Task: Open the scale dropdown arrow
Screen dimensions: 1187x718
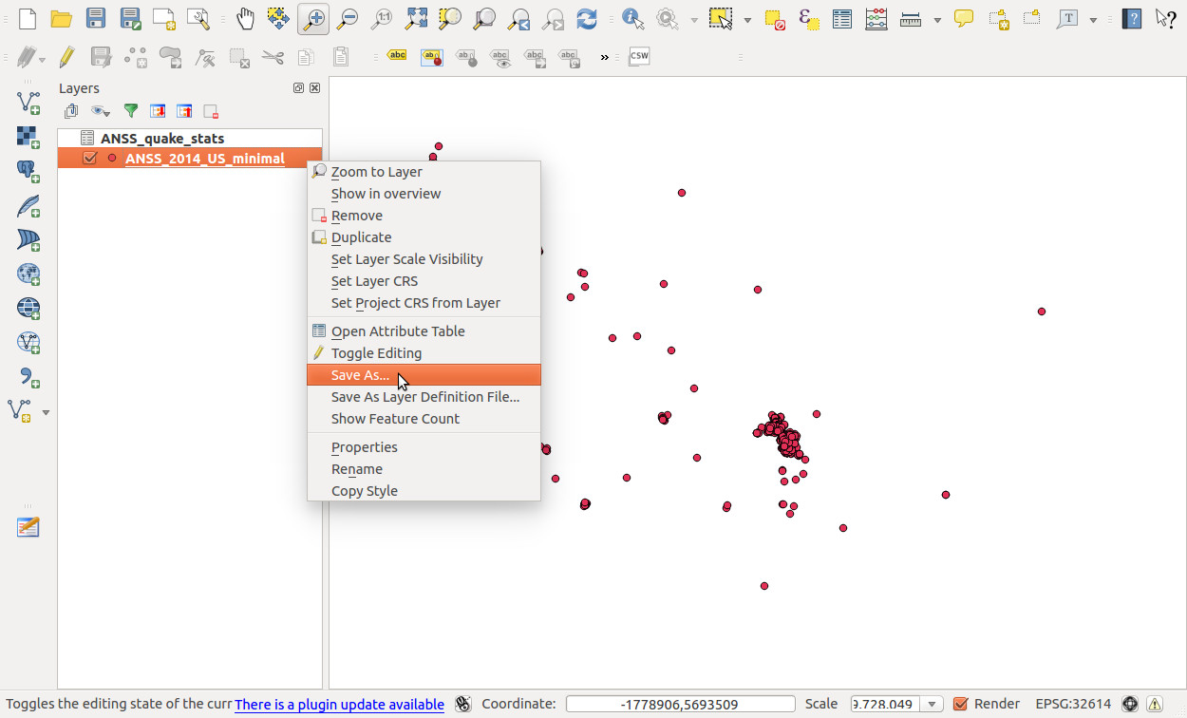Action: [933, 704]
